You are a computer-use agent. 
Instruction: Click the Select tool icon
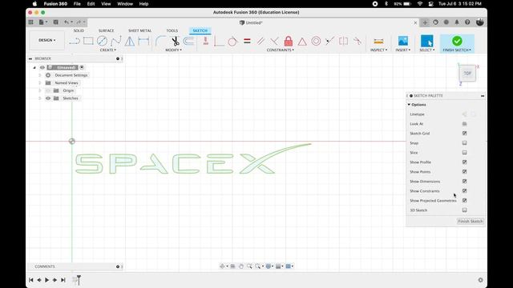[427, 41]
